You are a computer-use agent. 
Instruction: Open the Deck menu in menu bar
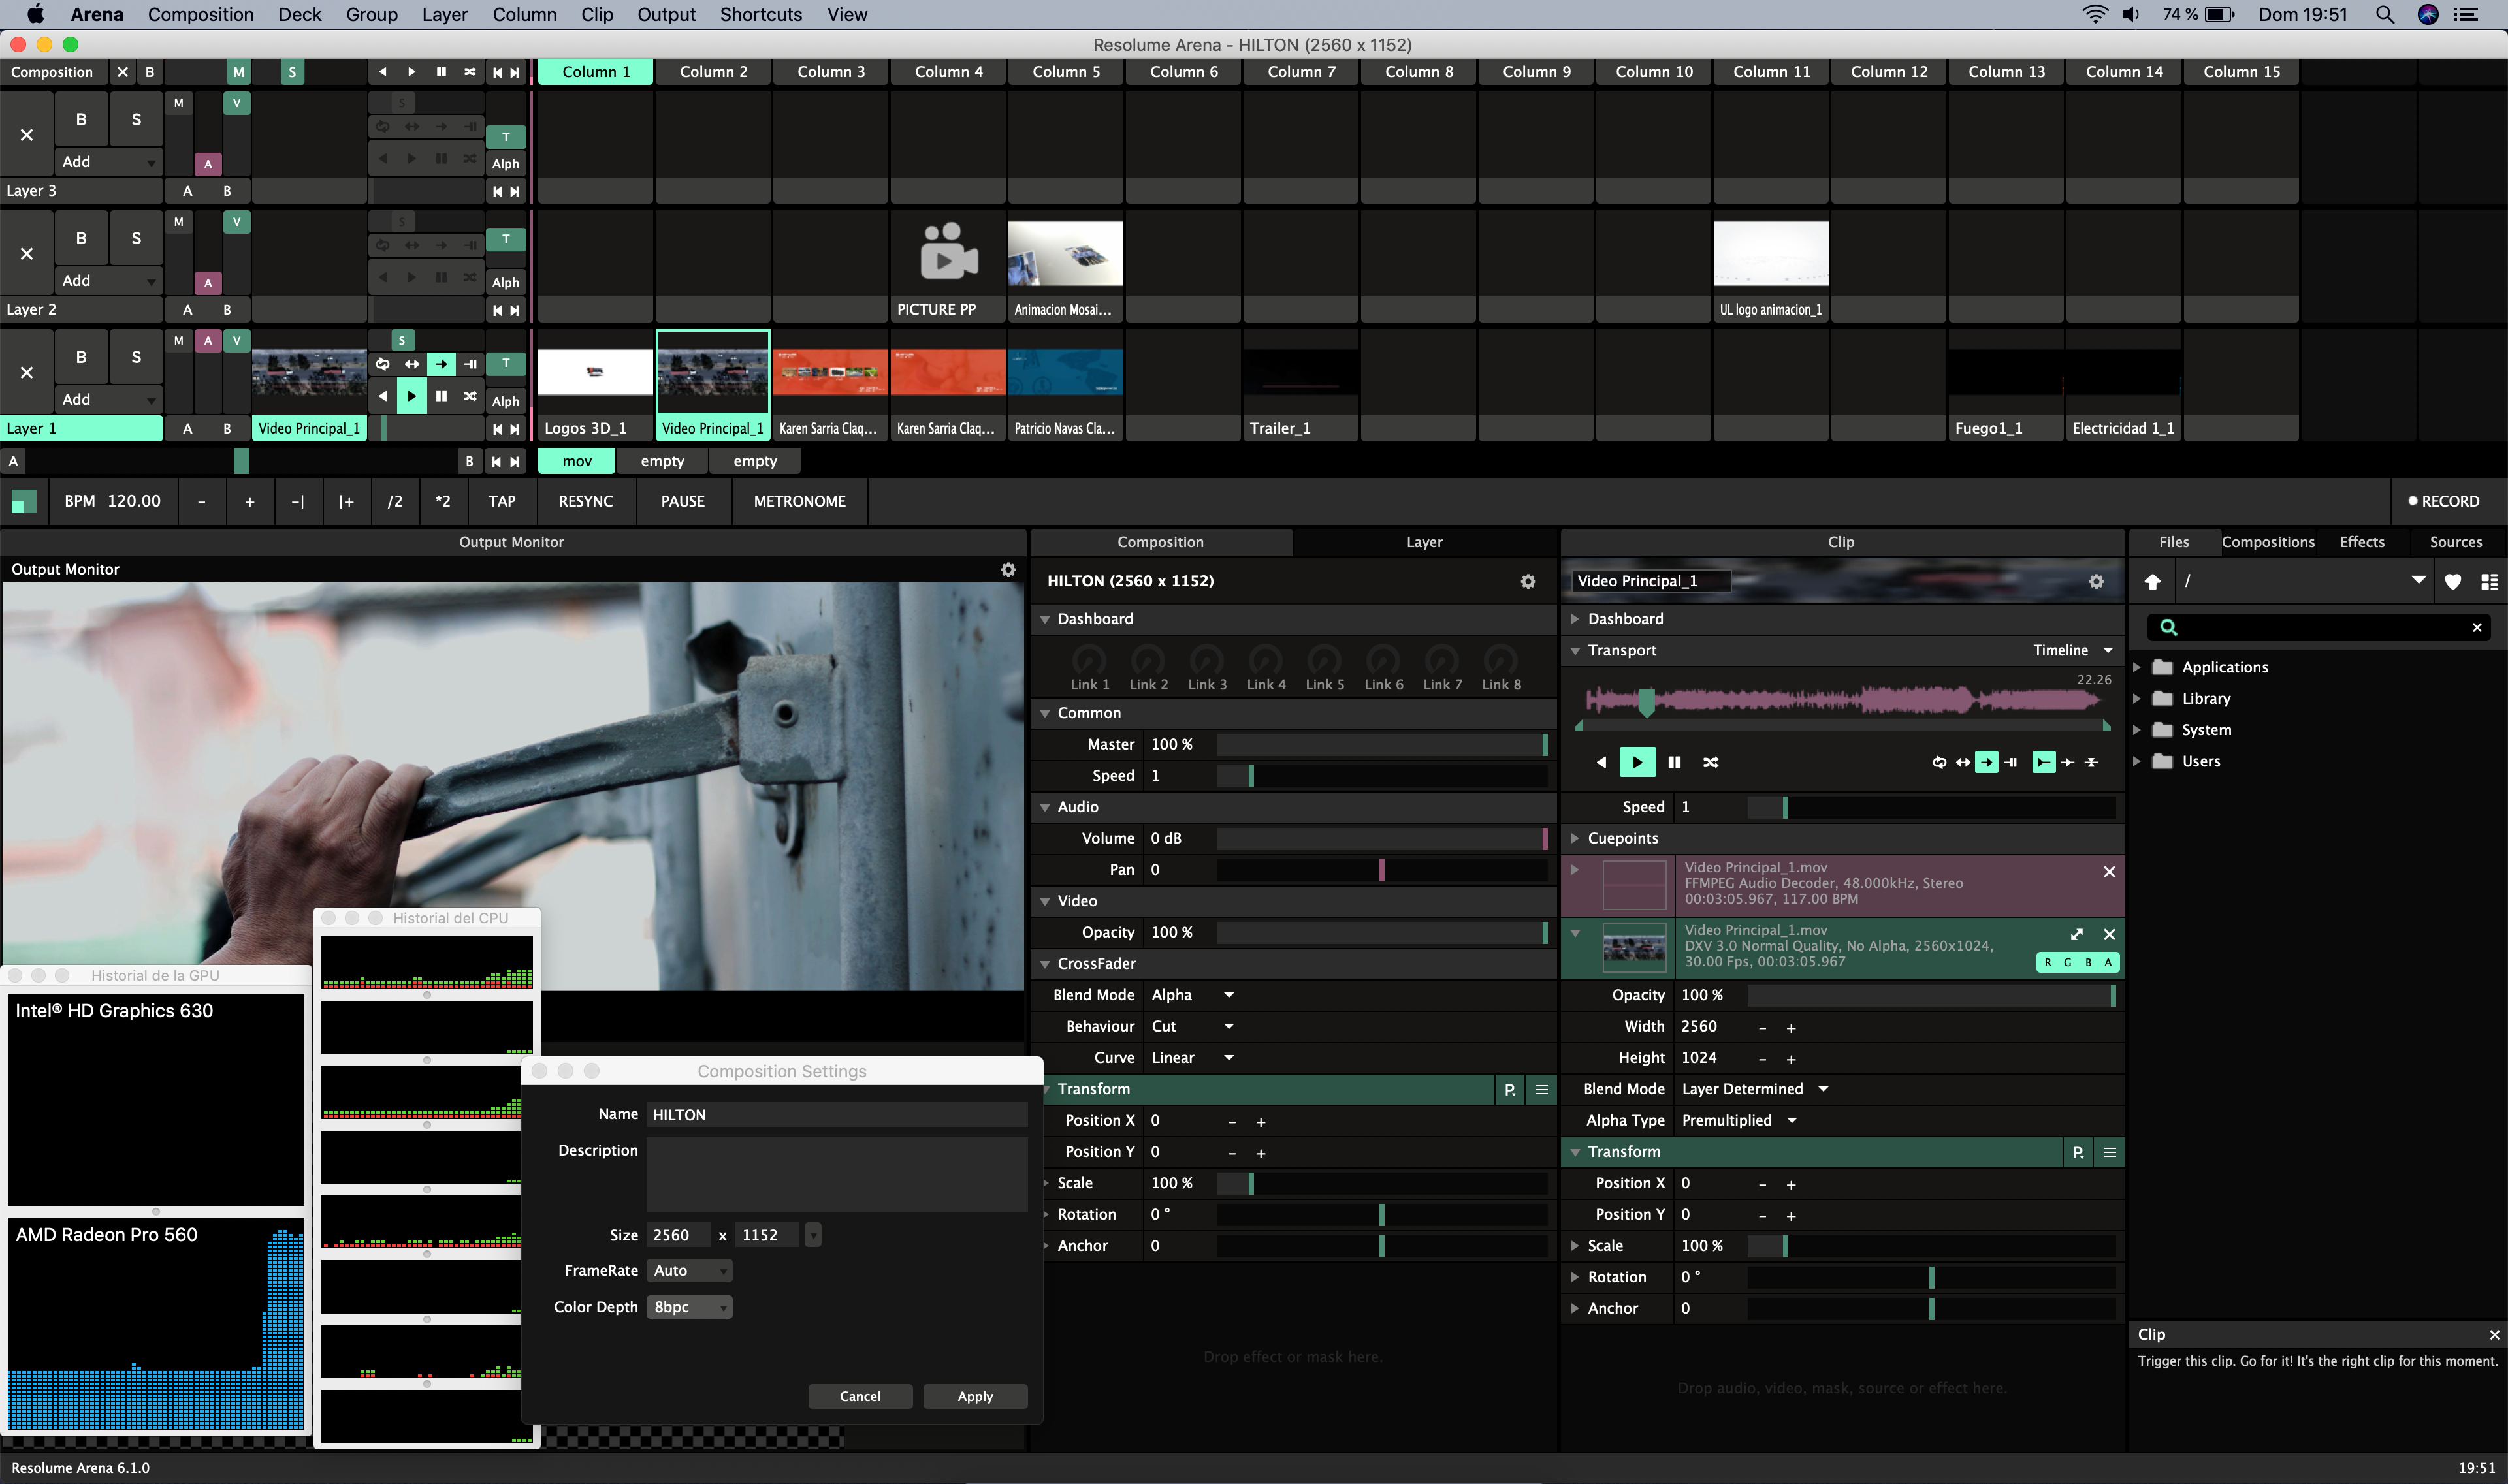pos(299,14)
